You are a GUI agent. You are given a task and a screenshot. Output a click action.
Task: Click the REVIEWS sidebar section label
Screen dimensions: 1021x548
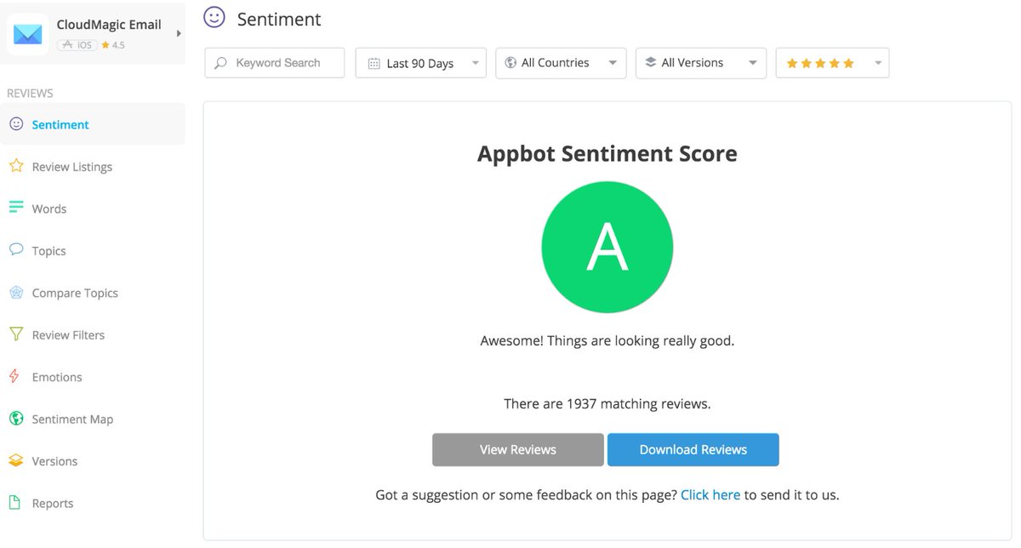(30, 93)
